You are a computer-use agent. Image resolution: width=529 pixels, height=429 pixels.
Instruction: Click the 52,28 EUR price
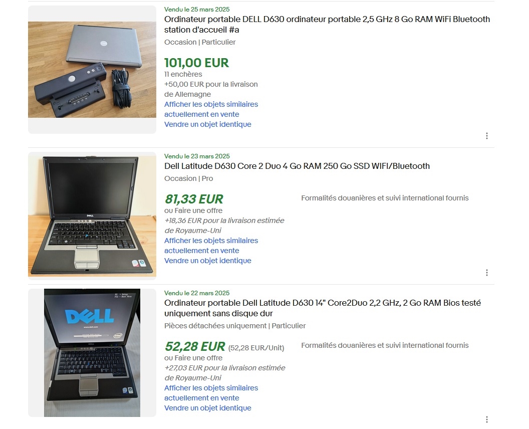tap(195, 347)
